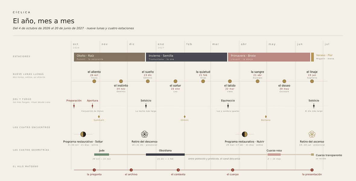Click the green Jade geometry bar
356x181 pixels.
pyautogui.click(x=101, y=155)
